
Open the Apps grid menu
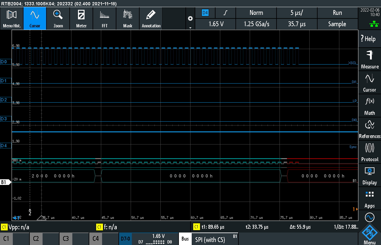[x=369, y=199]
